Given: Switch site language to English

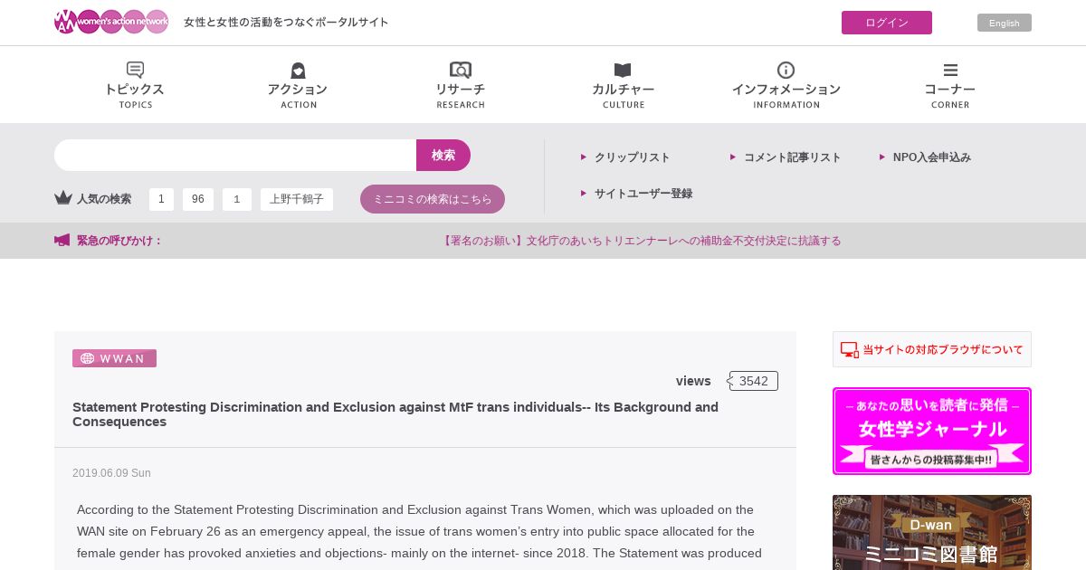Looking at the screenshot, I should [1005, 23].
